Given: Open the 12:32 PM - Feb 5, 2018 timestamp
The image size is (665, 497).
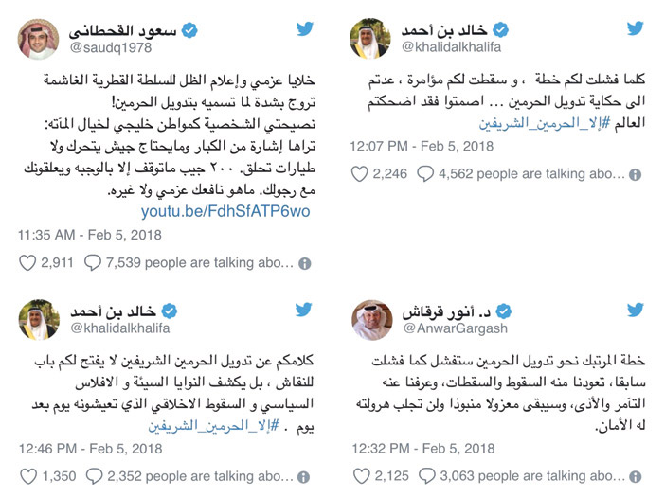Looking at the screenshot, I should (422, 449).
